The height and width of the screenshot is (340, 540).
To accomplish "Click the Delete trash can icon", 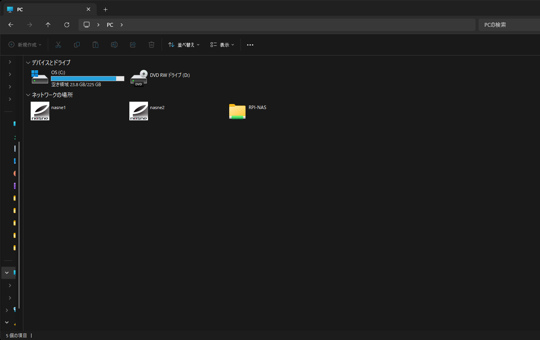I will coord(152,45).
